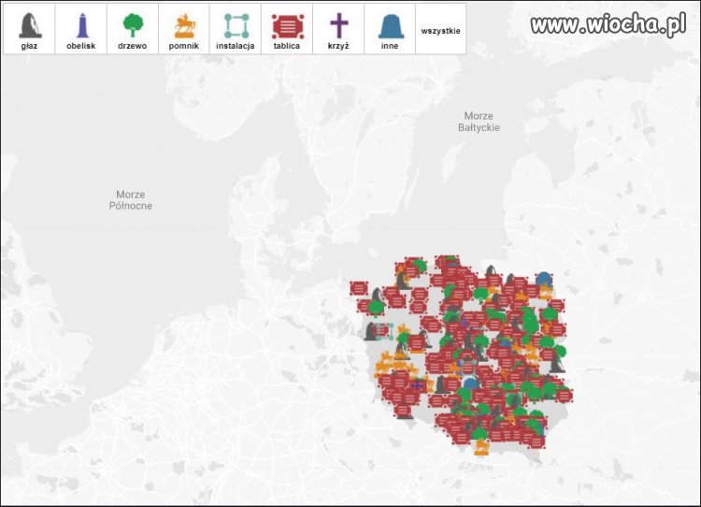701x507 pixels.
Task: Click the purple cross marker in southwest Poland
Action: [x=417, y=385]
